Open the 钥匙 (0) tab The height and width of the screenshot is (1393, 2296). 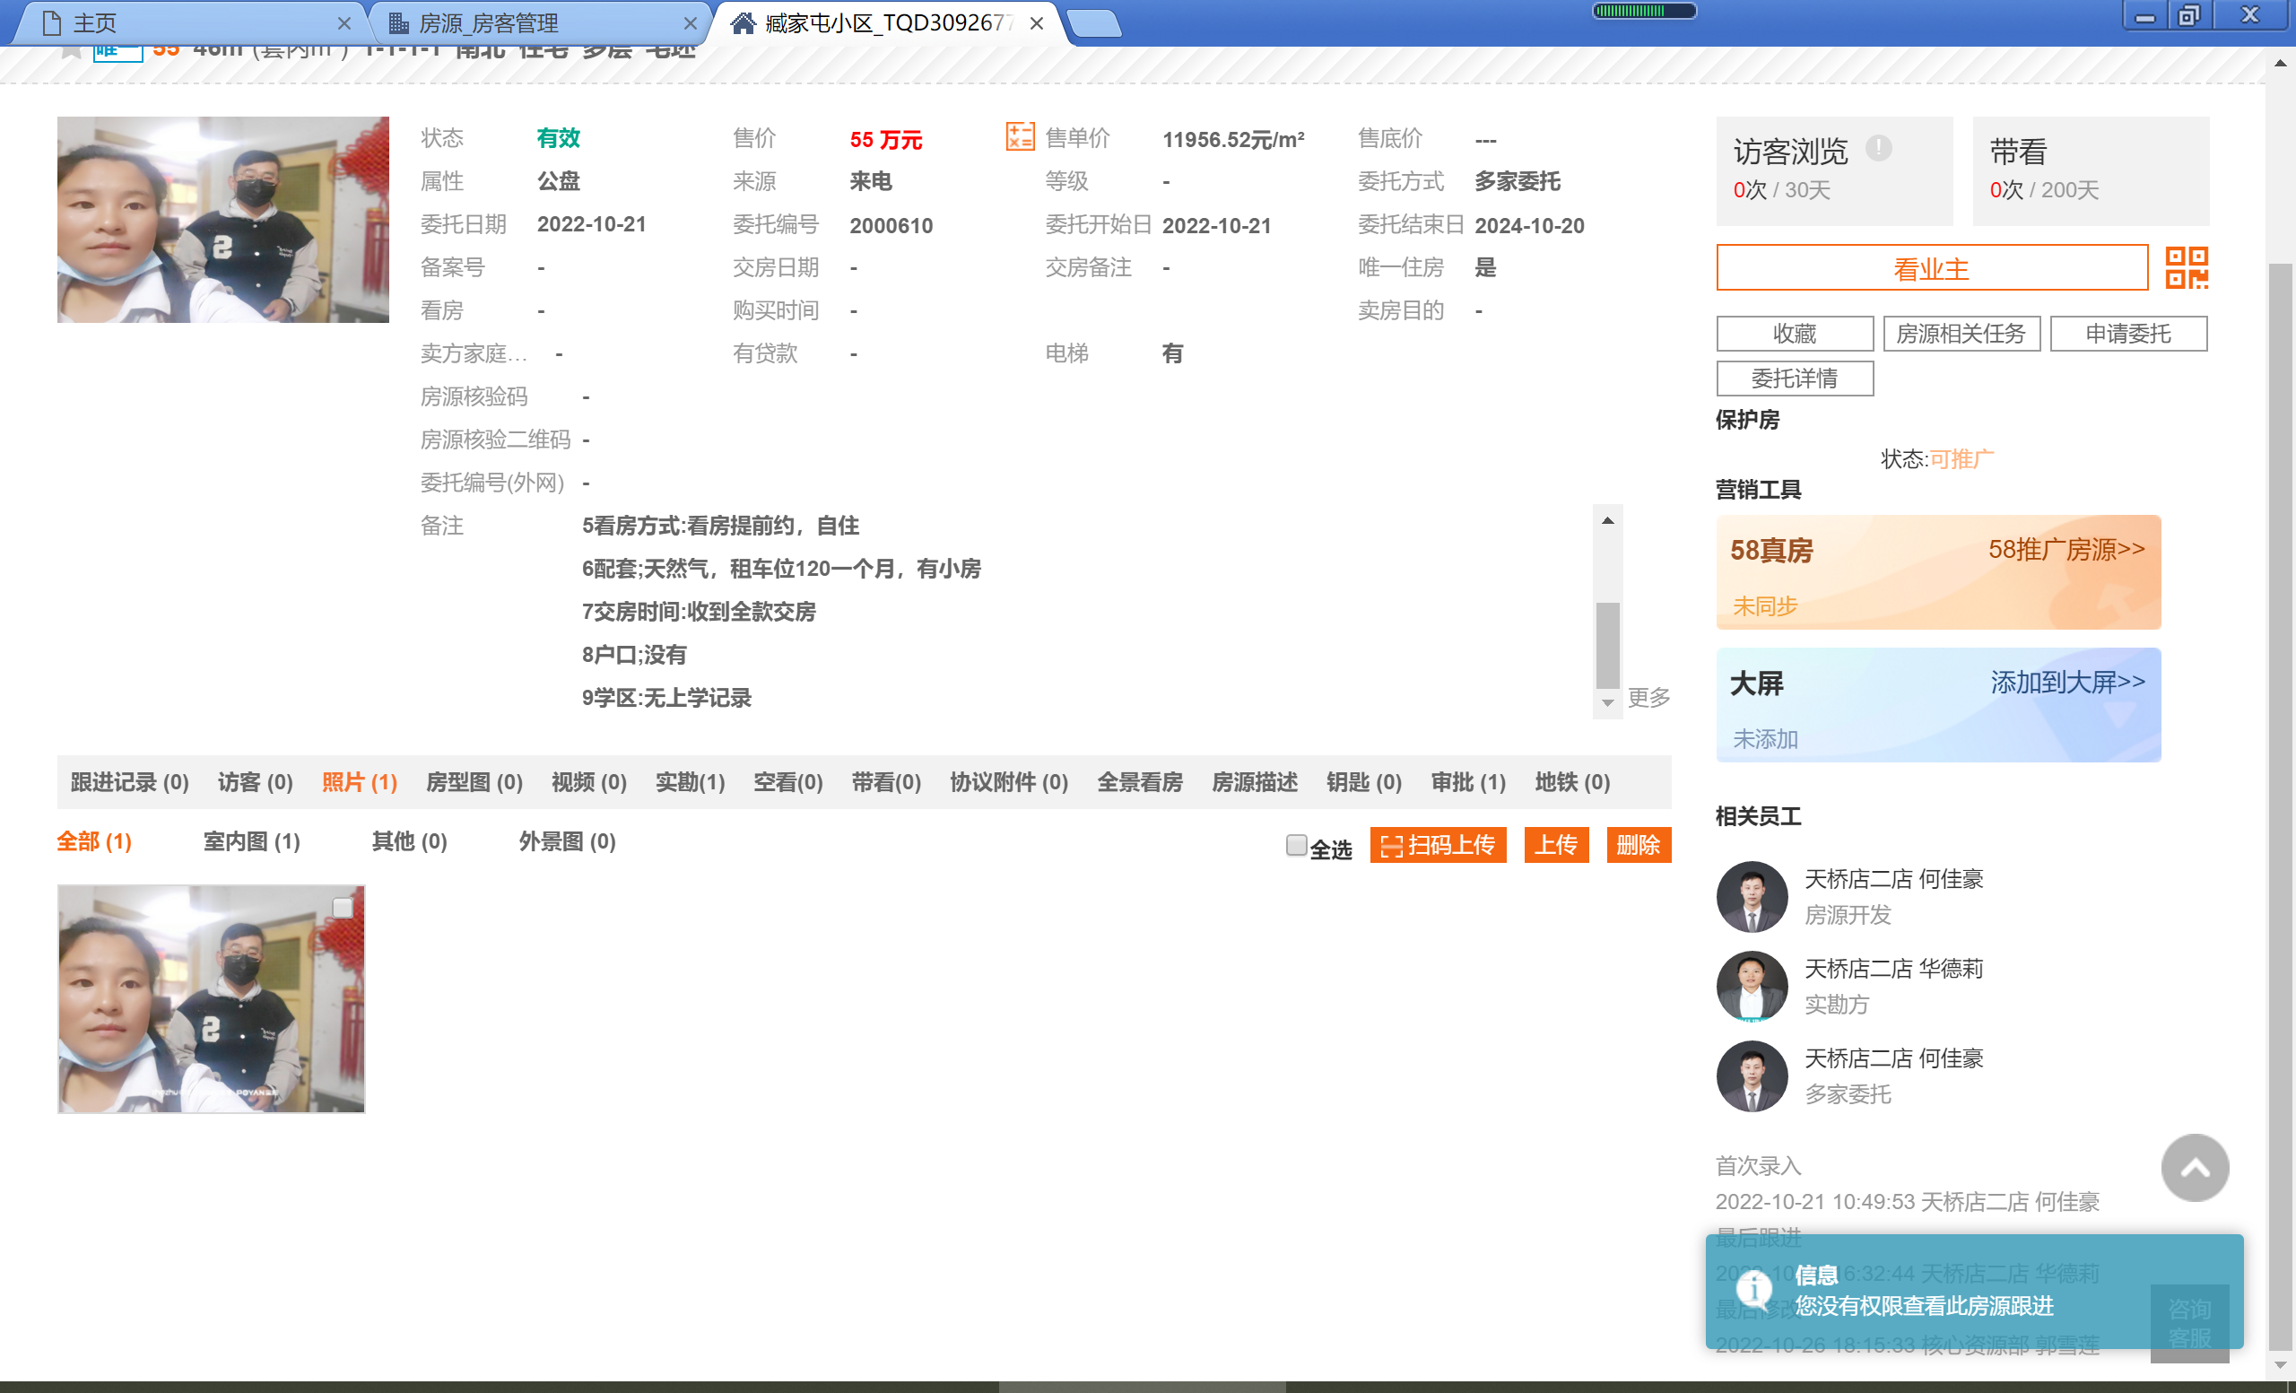1364,782
